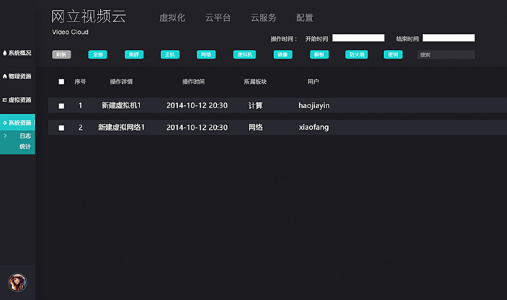Check the row for 新建虚拟网络1
The height and width of the screenshot is (300, 507).
pyautogui.click(x=61, y=127)
